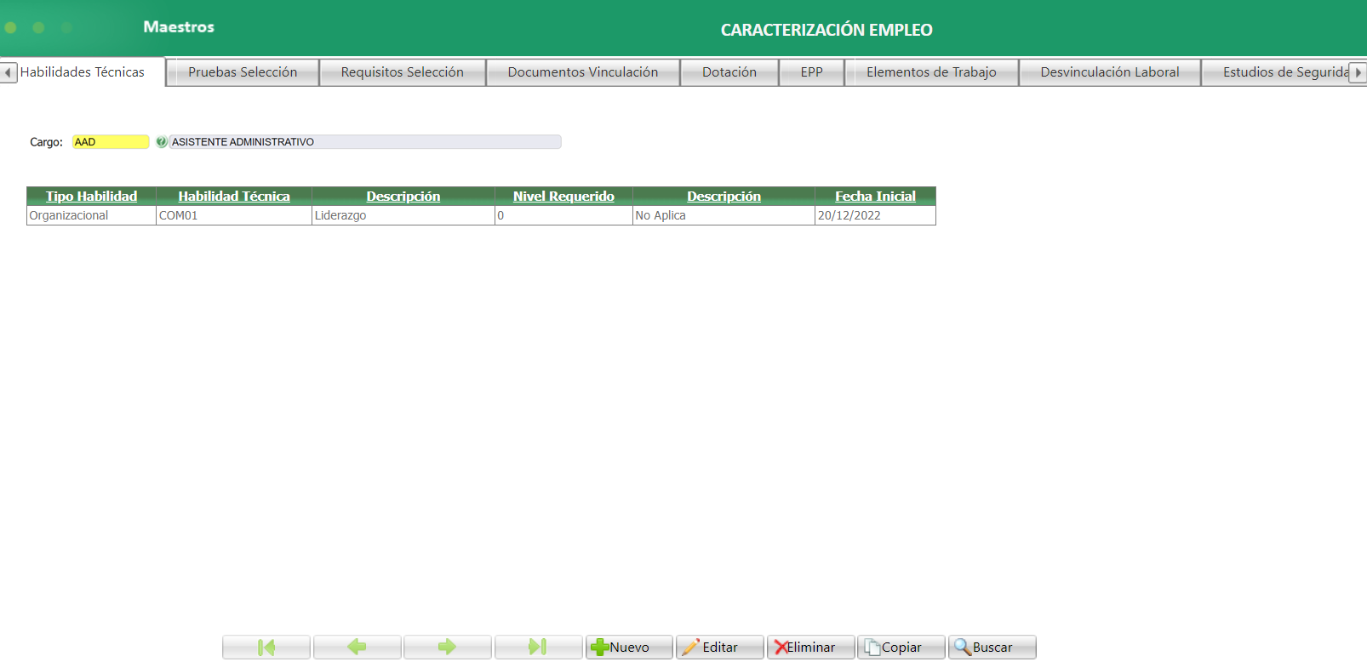The height and width of the screenshot is (662, 1367).
Task: Switch to the Dotación tab
Action: [x=729, y=72]
